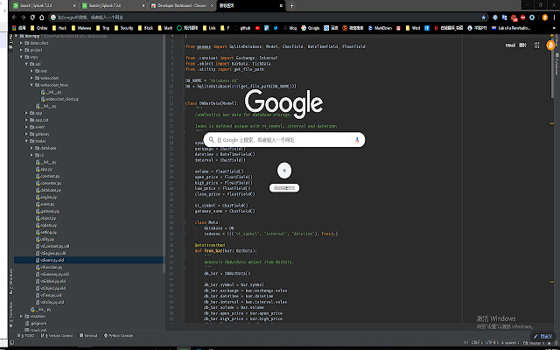Click the Google search box on page
This screenshot has height=350, width=560.
pyautogui.click(x=283, y=140)
